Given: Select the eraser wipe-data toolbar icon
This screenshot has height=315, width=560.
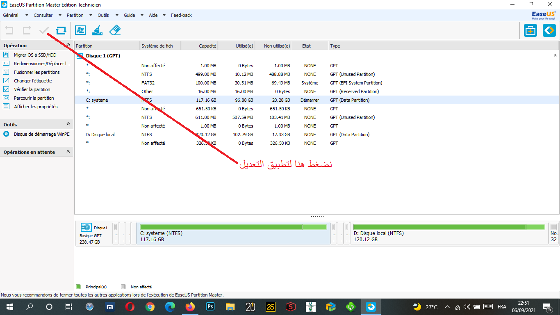Looking at the screenshot, I should tap(115, 30).
